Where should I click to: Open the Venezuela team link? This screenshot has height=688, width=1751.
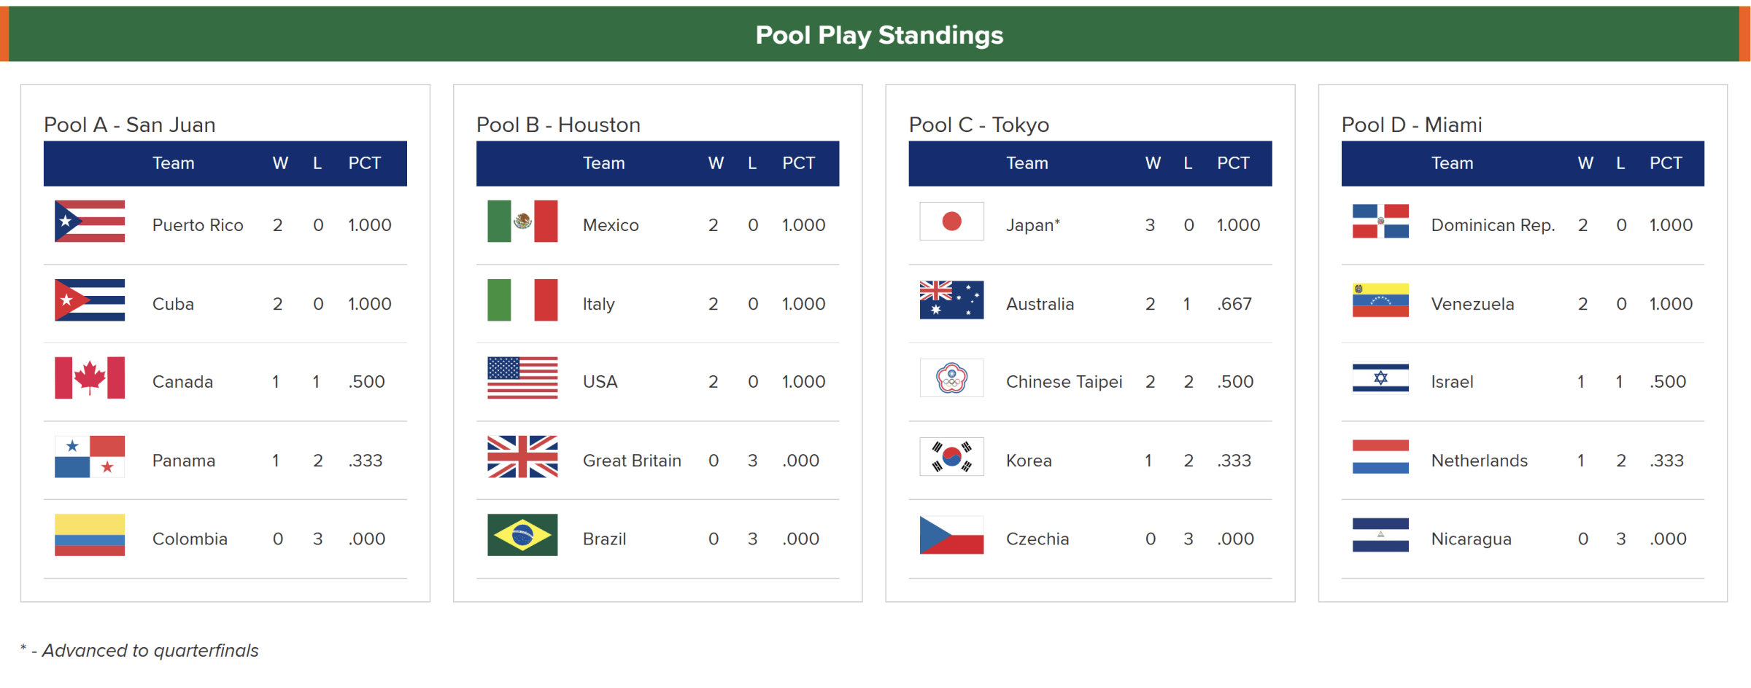(1472, 304)
